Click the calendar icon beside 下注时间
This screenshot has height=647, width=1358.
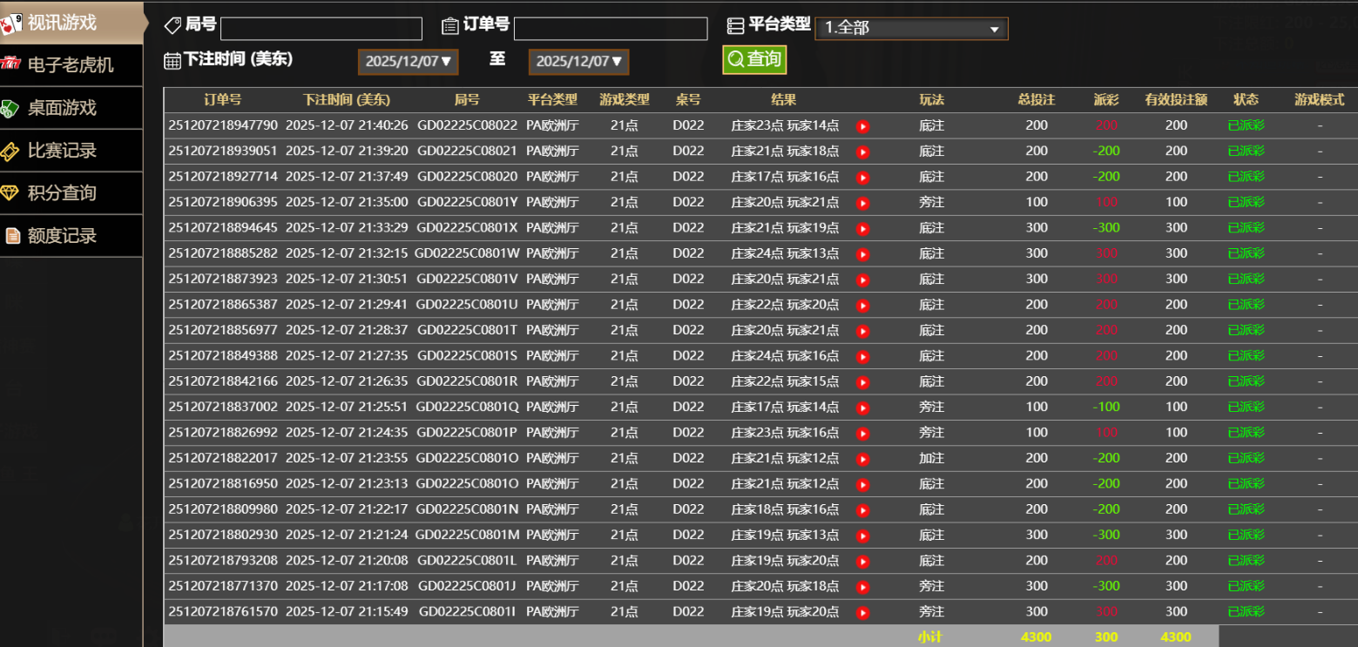(172, 60)
